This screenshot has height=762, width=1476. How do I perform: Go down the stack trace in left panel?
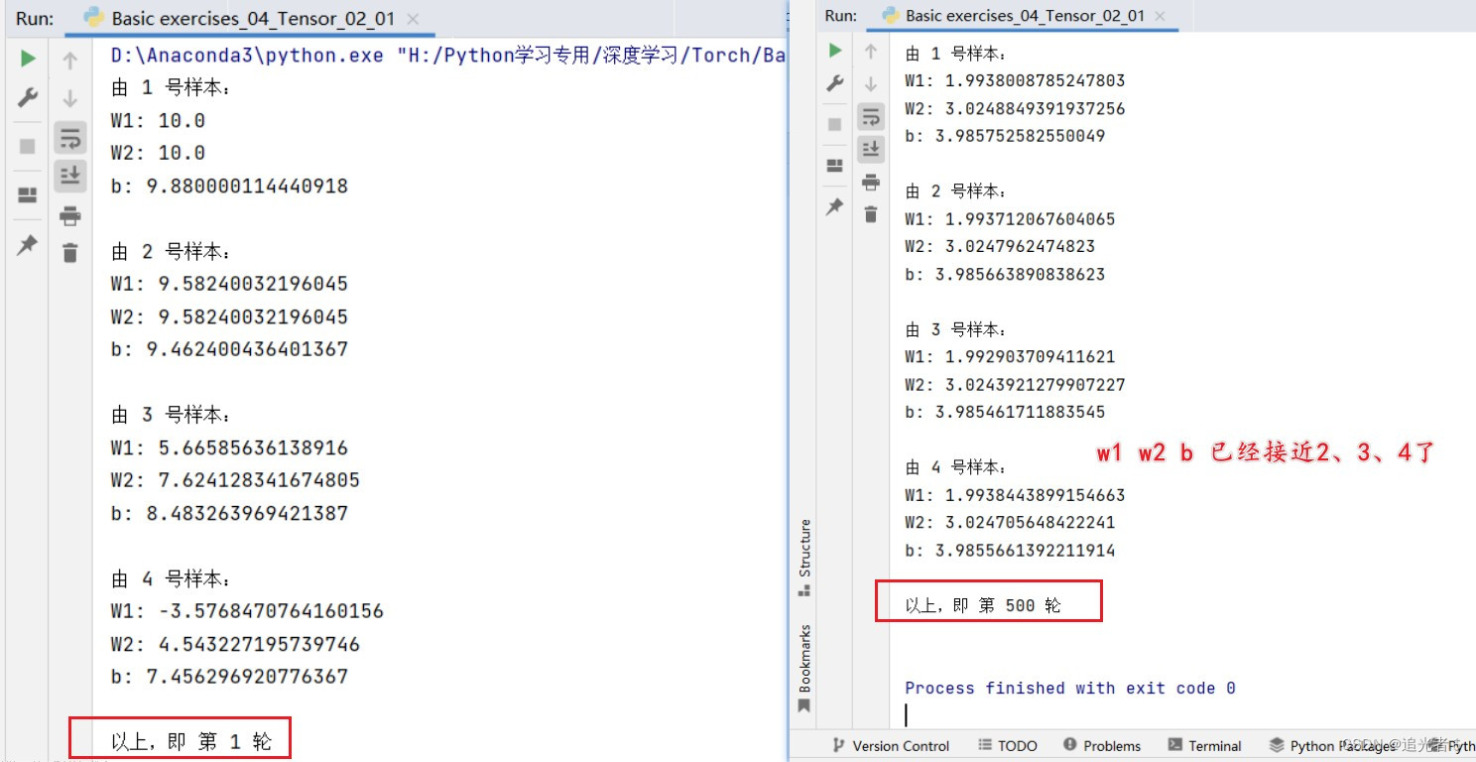[x=70, y=98]
